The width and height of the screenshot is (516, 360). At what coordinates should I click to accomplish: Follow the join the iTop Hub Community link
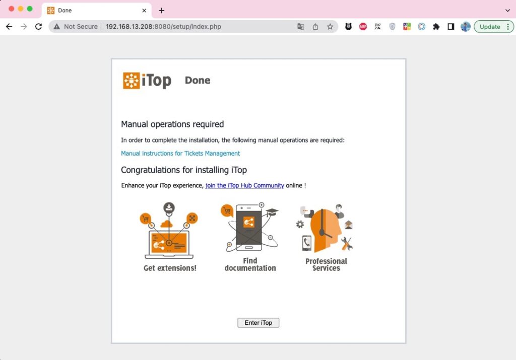pyautogui.click(x=245, y=185)
